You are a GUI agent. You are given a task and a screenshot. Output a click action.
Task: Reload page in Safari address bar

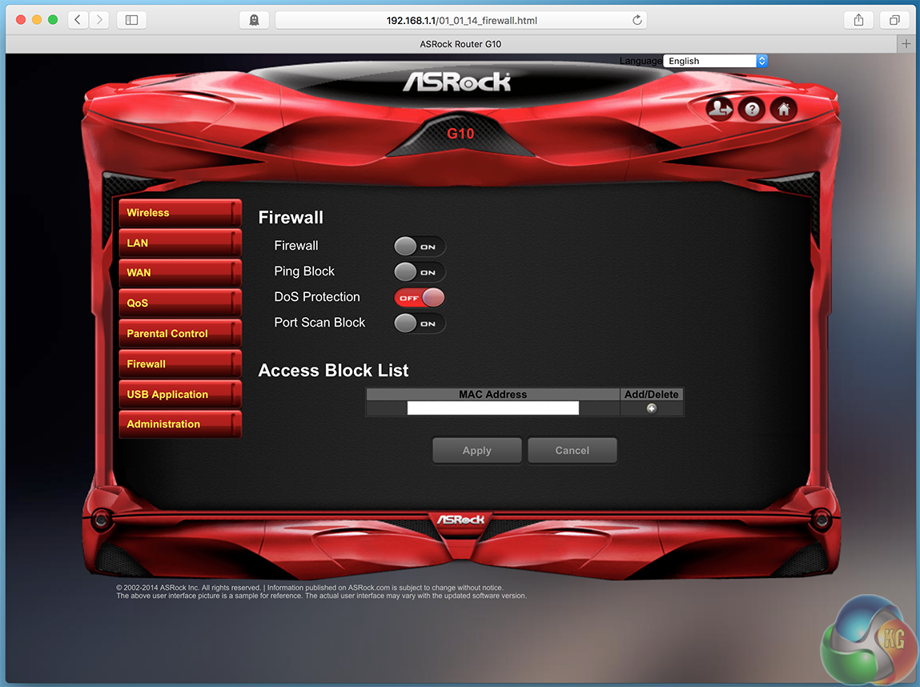637,21
